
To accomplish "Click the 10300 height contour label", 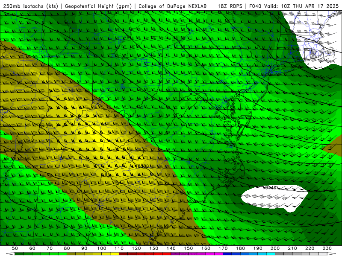I will pos(142,166).
